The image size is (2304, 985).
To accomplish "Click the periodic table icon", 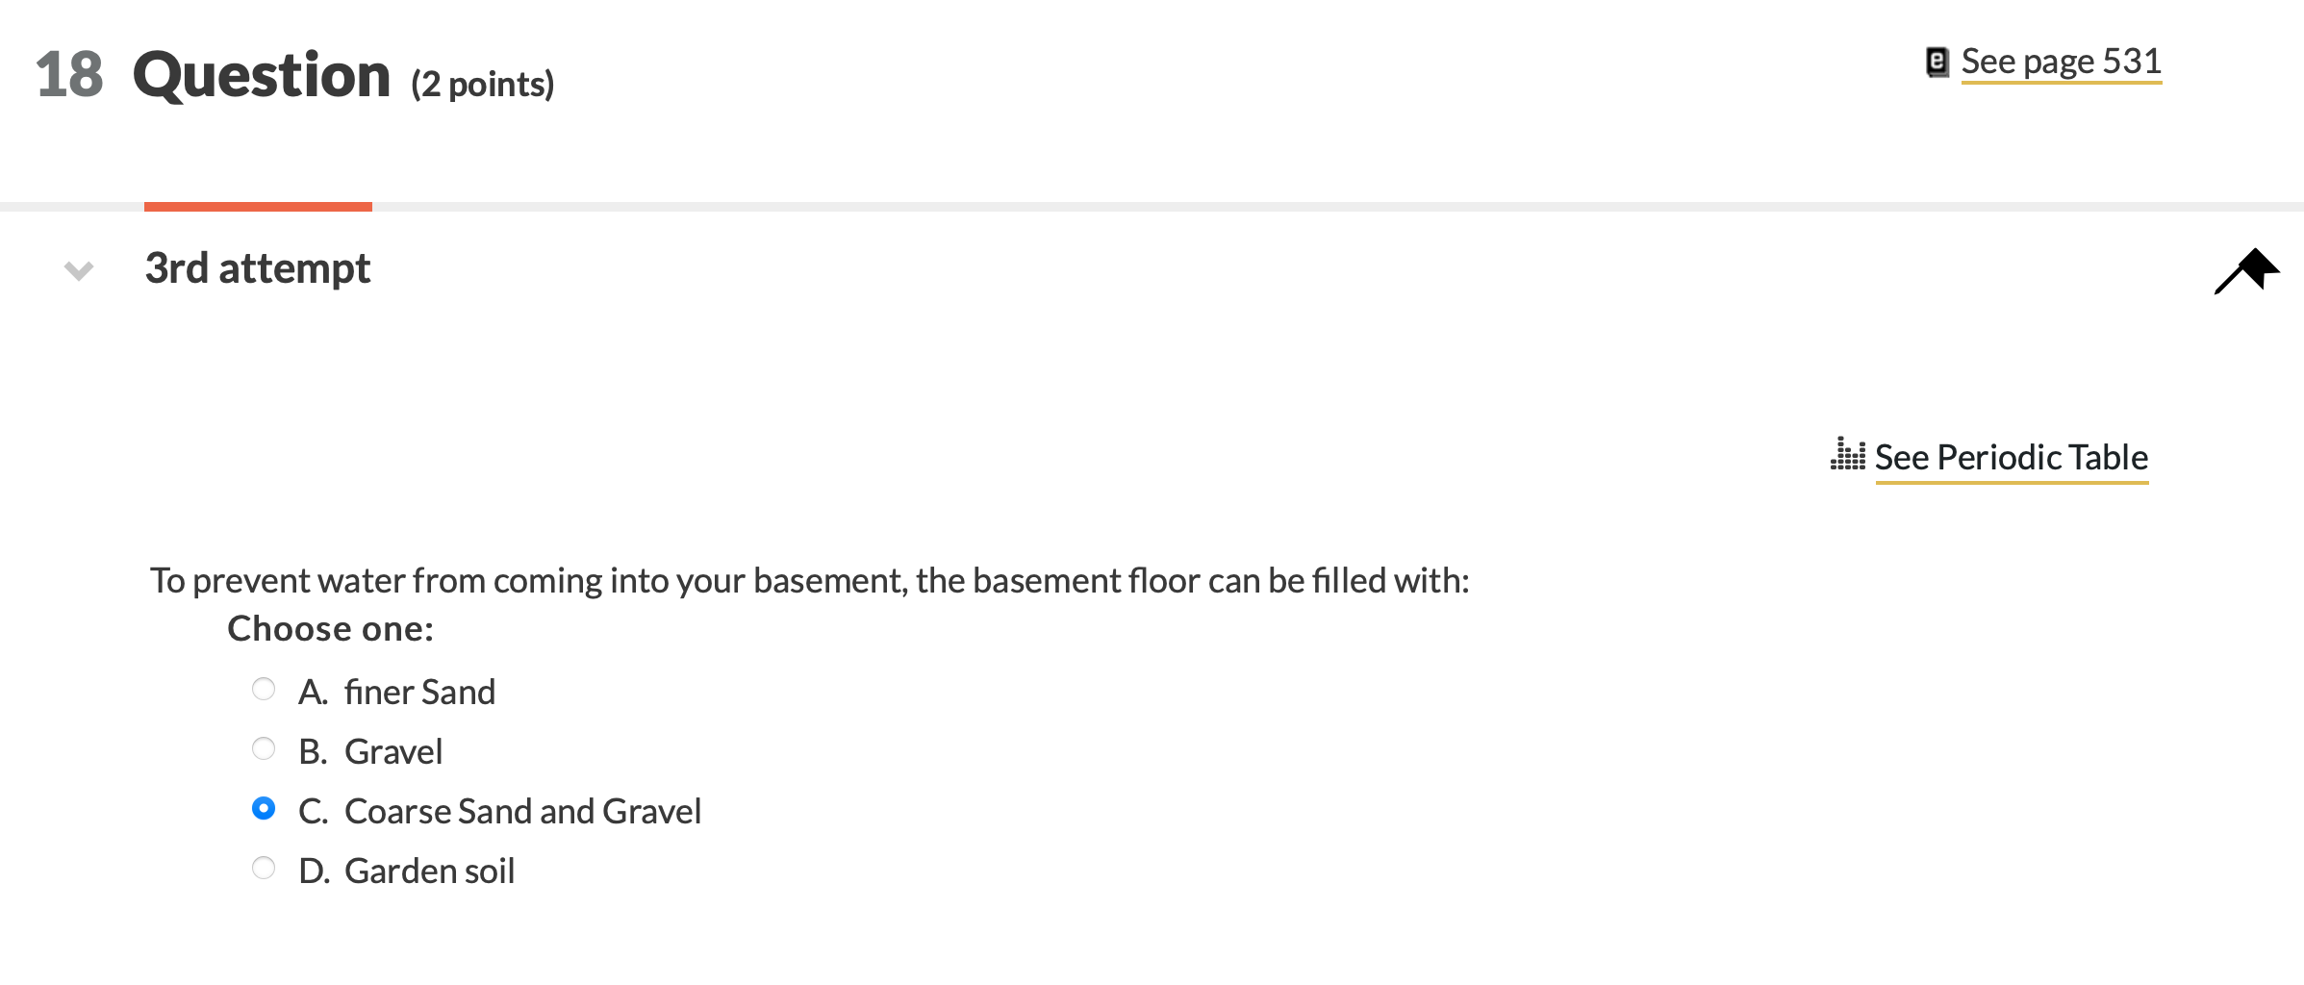I will click(1847, 454).
